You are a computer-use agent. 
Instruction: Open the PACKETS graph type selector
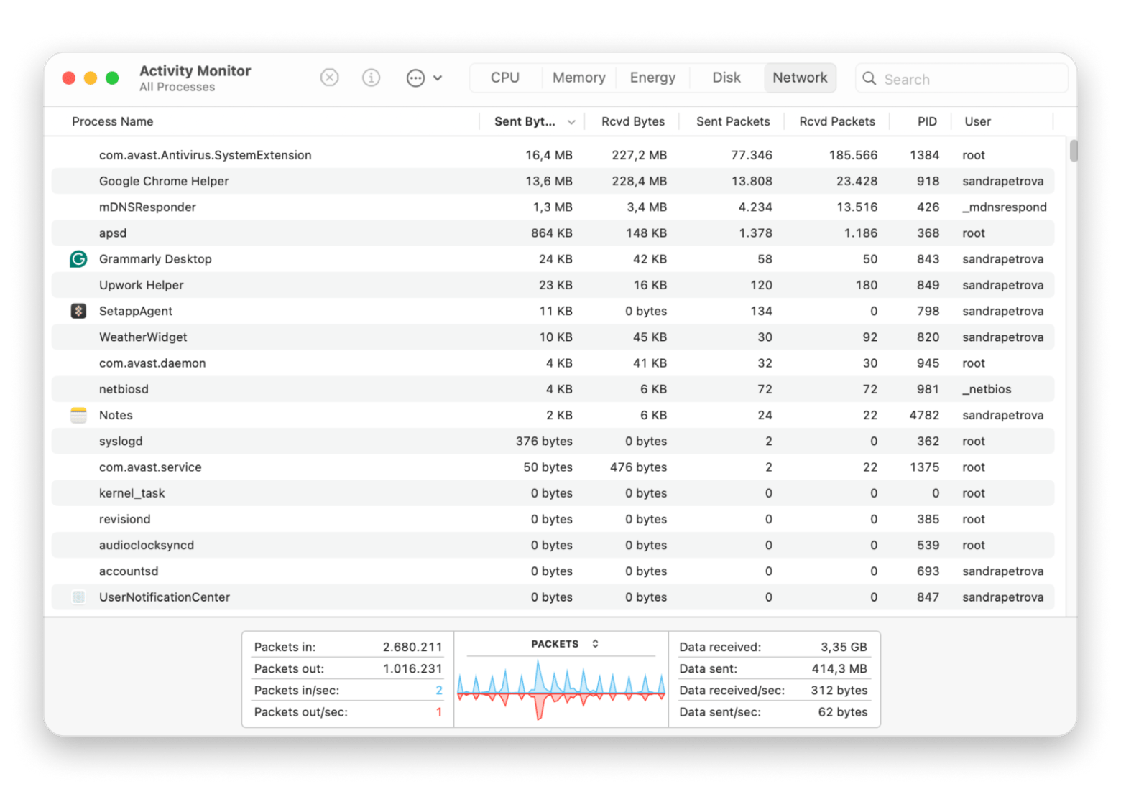[595, 644]
